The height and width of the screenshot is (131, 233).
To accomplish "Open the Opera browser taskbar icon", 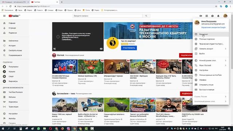I will [x=50, y=128].
